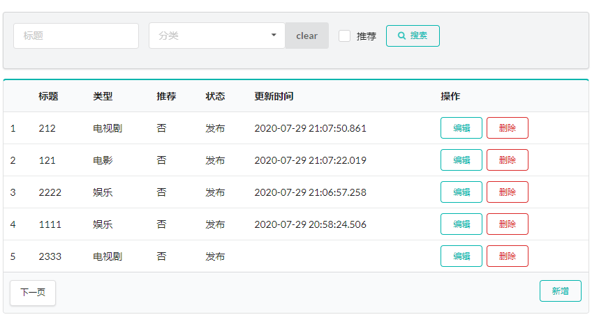
Task: Edit the row titled 1111
Action: tap(461, 224)
